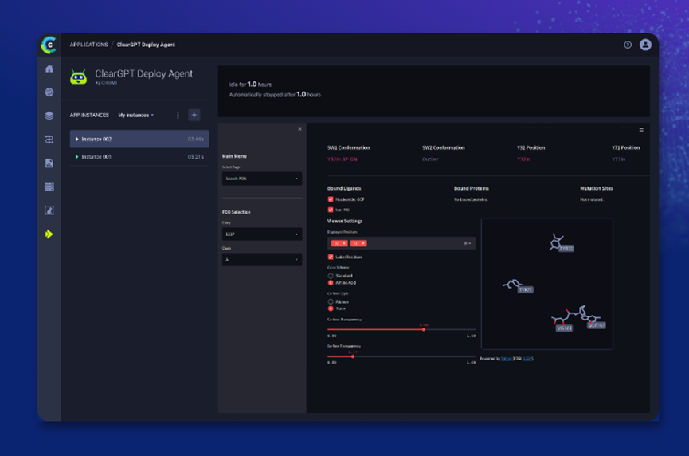Remove the first displayed residue tag
This screenshot has width=689, height=456.
point(344,243)
